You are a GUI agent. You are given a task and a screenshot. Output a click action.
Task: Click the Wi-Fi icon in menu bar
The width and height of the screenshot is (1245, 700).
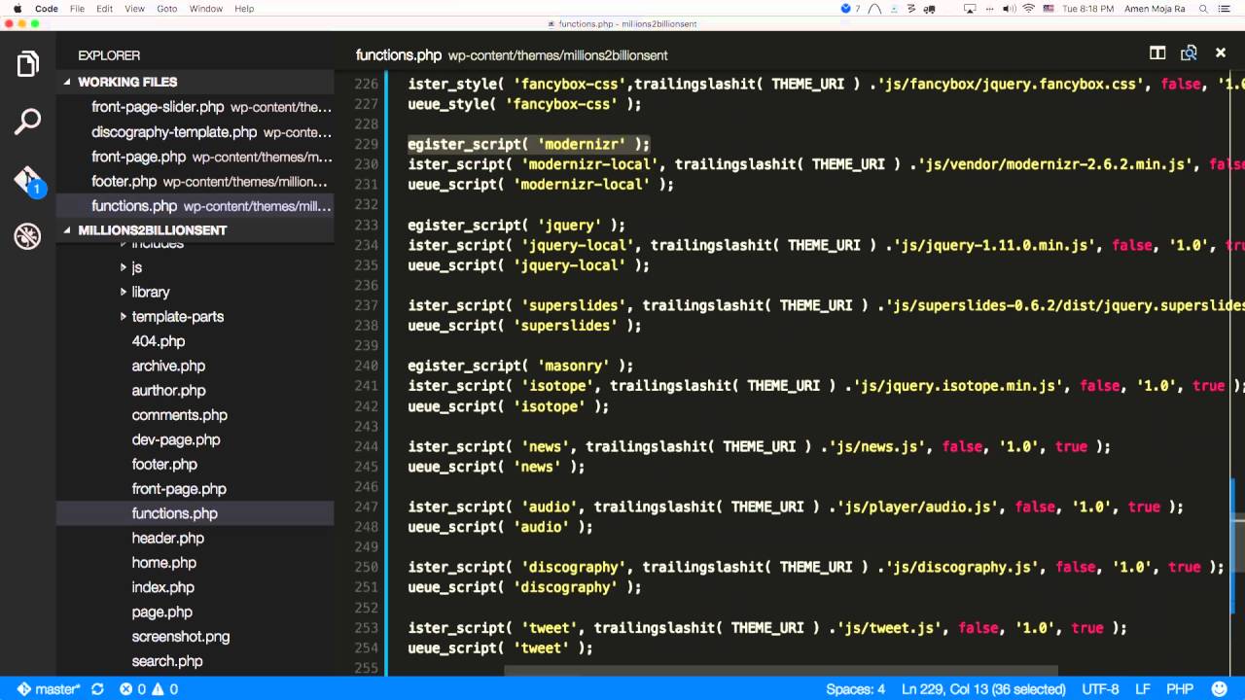pyautogui.click(x=1028, y=9)
